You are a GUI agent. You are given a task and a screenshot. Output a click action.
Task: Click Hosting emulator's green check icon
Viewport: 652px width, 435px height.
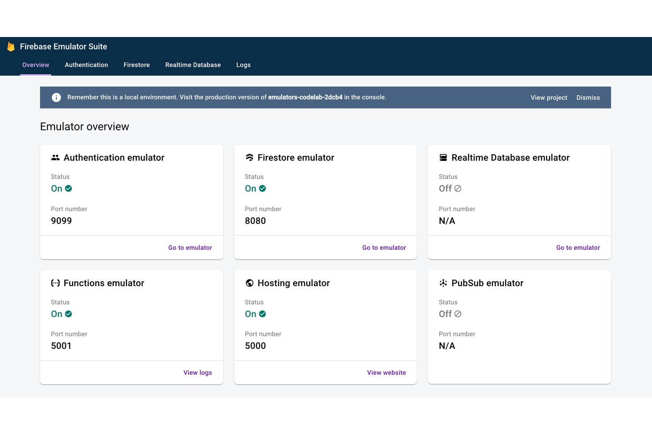coord(263,314)
